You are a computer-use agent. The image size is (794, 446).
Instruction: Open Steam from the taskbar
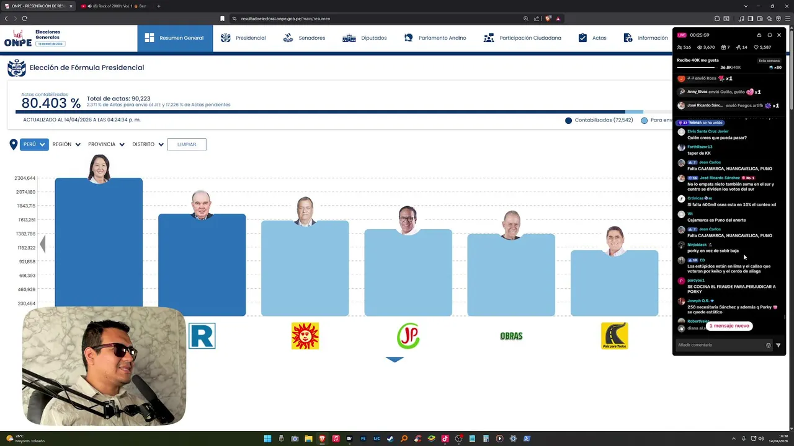coord(390,439)
